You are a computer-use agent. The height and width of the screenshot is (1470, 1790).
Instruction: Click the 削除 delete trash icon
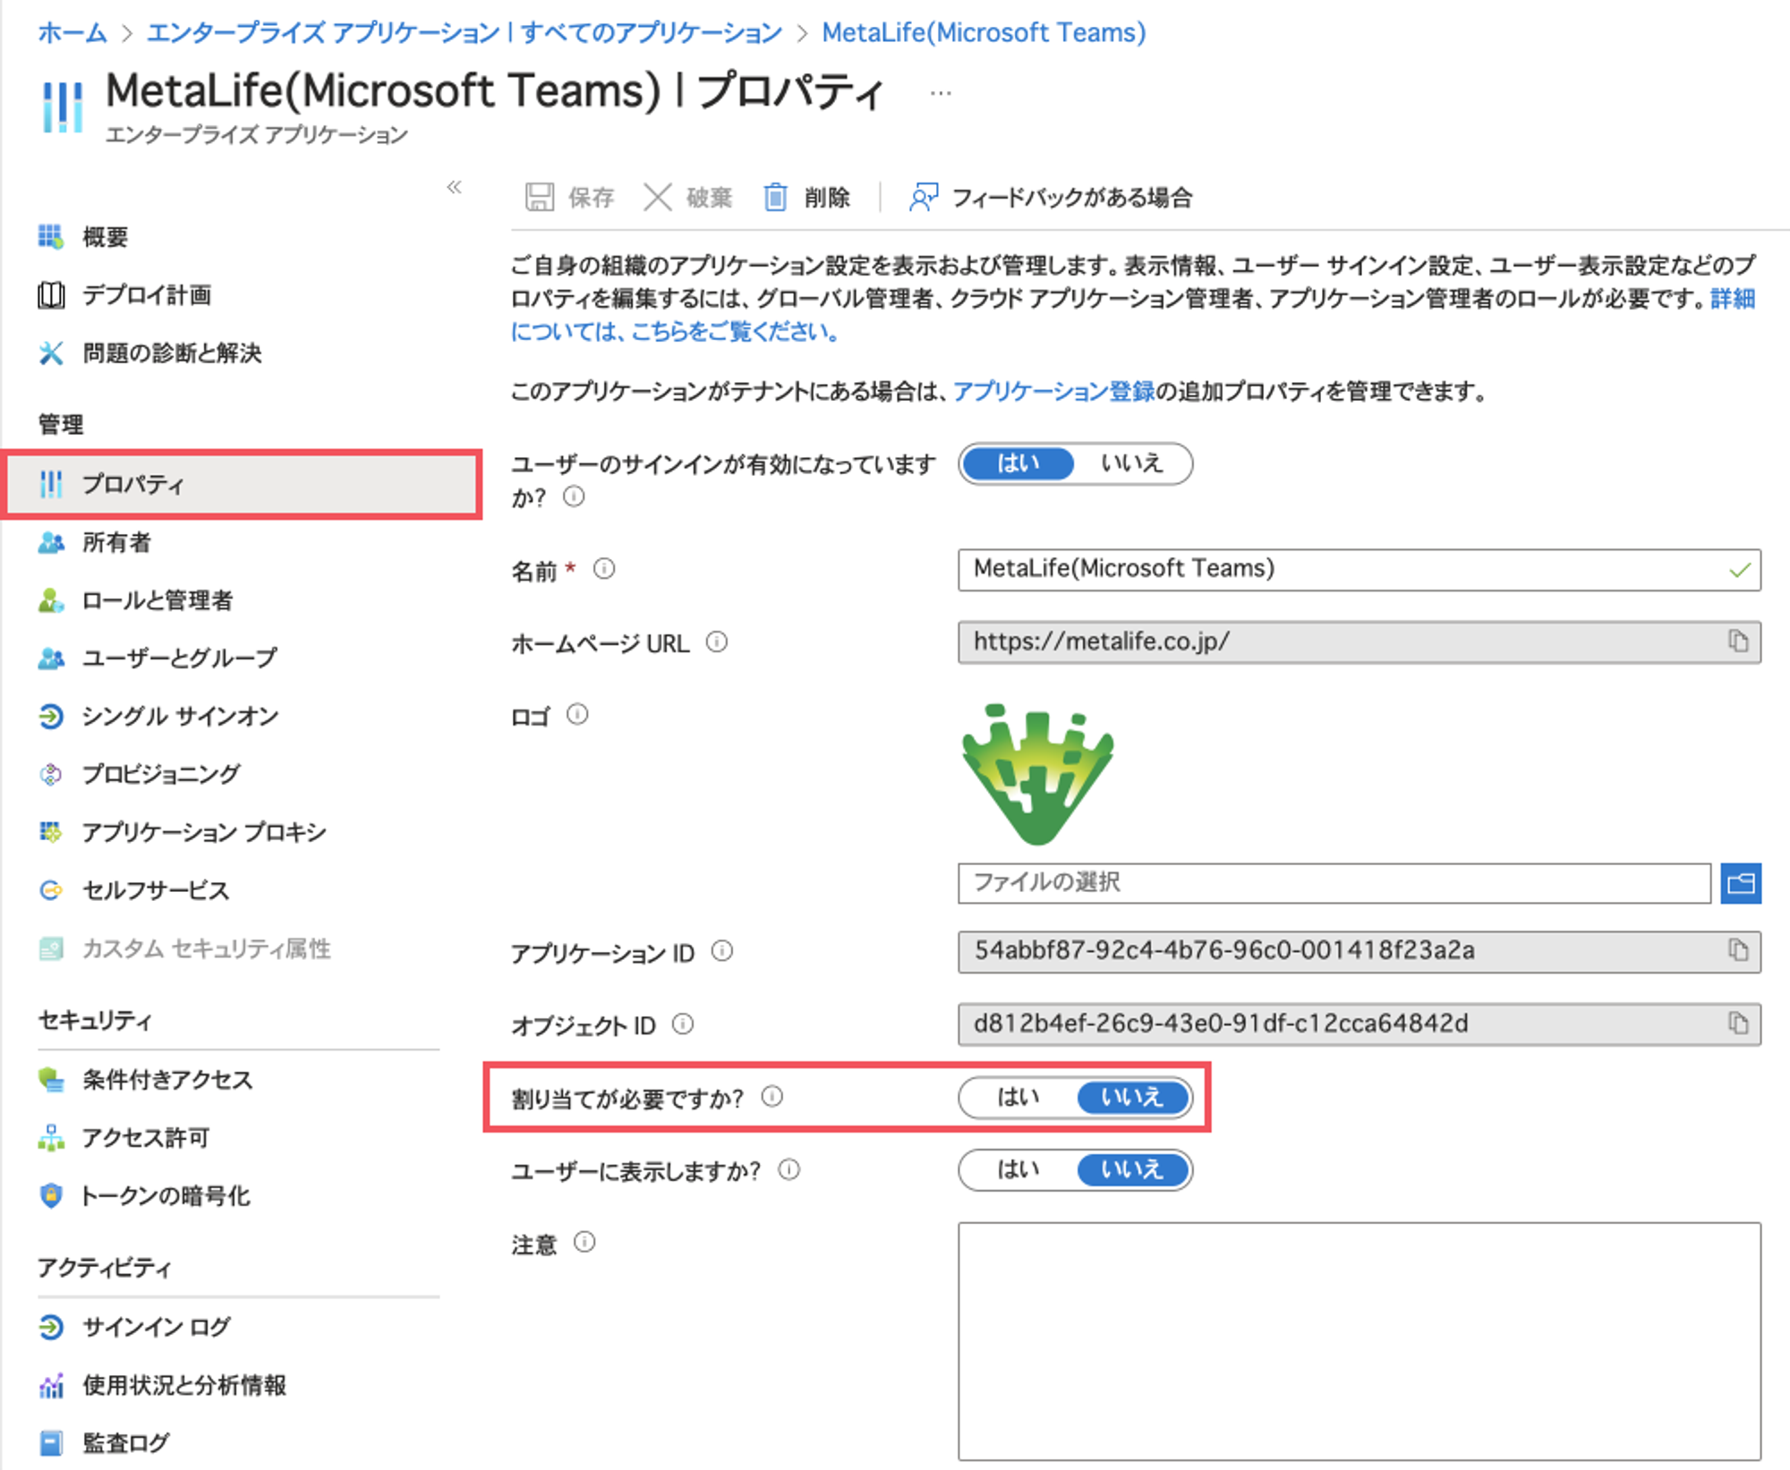[x=775, y=197]
